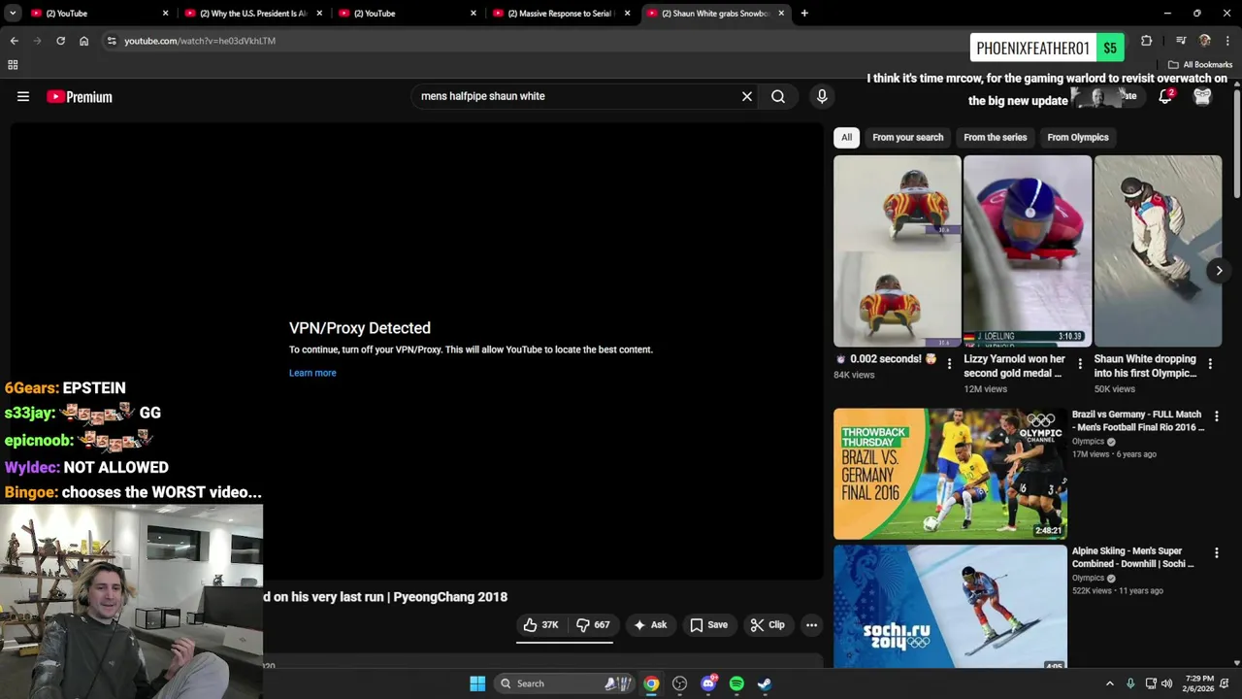Screen dimensions: 1242x699
Task: Open the media control toolbar icon
Action: coord(1181,41)
